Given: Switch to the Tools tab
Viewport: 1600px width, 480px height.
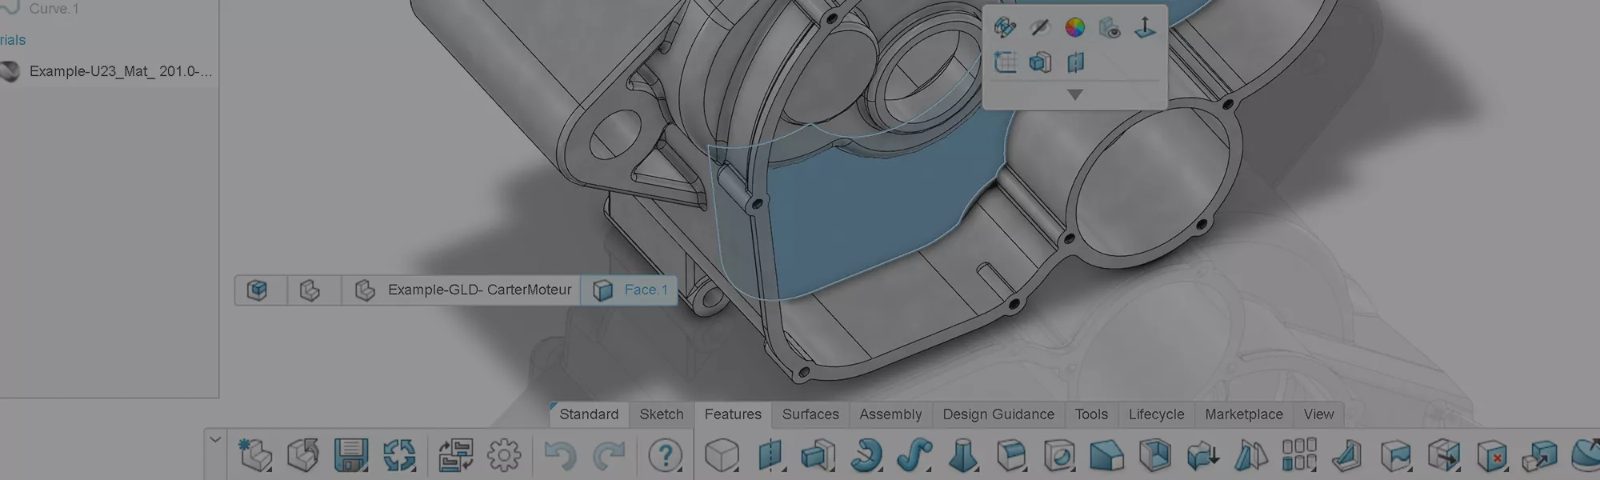Looking at the screenshot, I should pos(1091,414).
